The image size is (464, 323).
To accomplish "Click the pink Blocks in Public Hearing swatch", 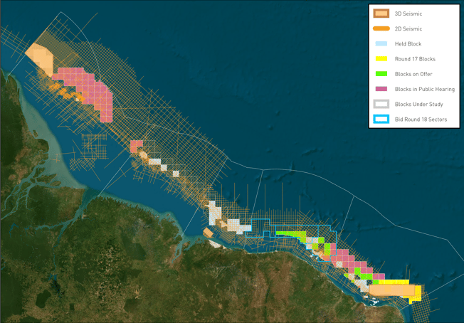I will point(381,89).
